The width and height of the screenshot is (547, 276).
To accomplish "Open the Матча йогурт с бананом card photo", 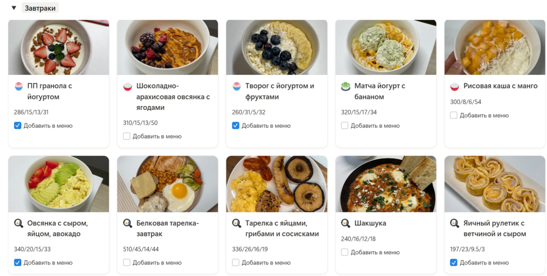I will tap(385, 47).
